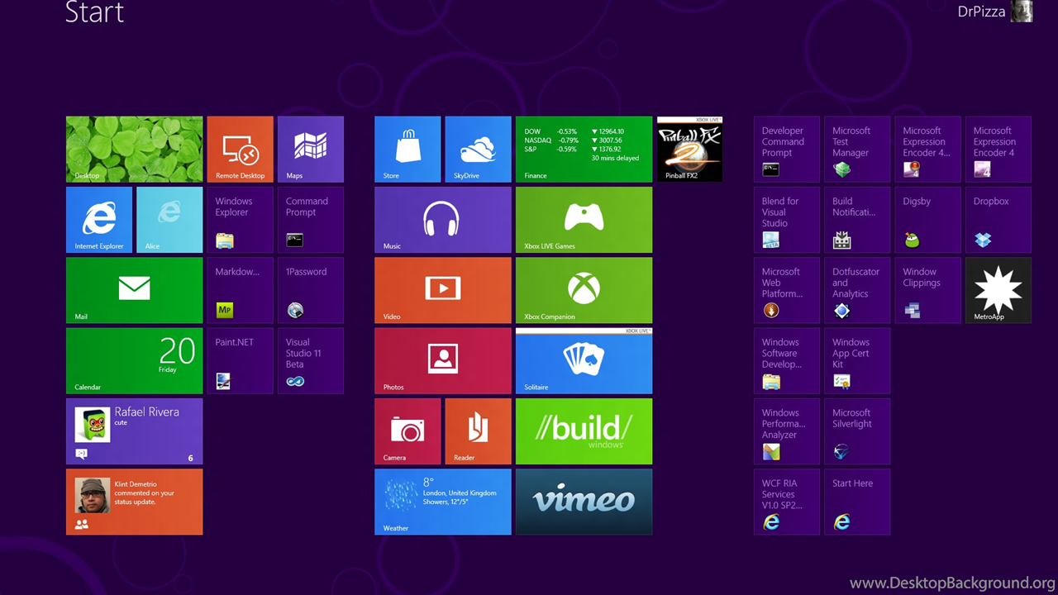Screen dimensions: 1058x595
Task: Open the Build Notifications tile
Action: coord(857,220)
